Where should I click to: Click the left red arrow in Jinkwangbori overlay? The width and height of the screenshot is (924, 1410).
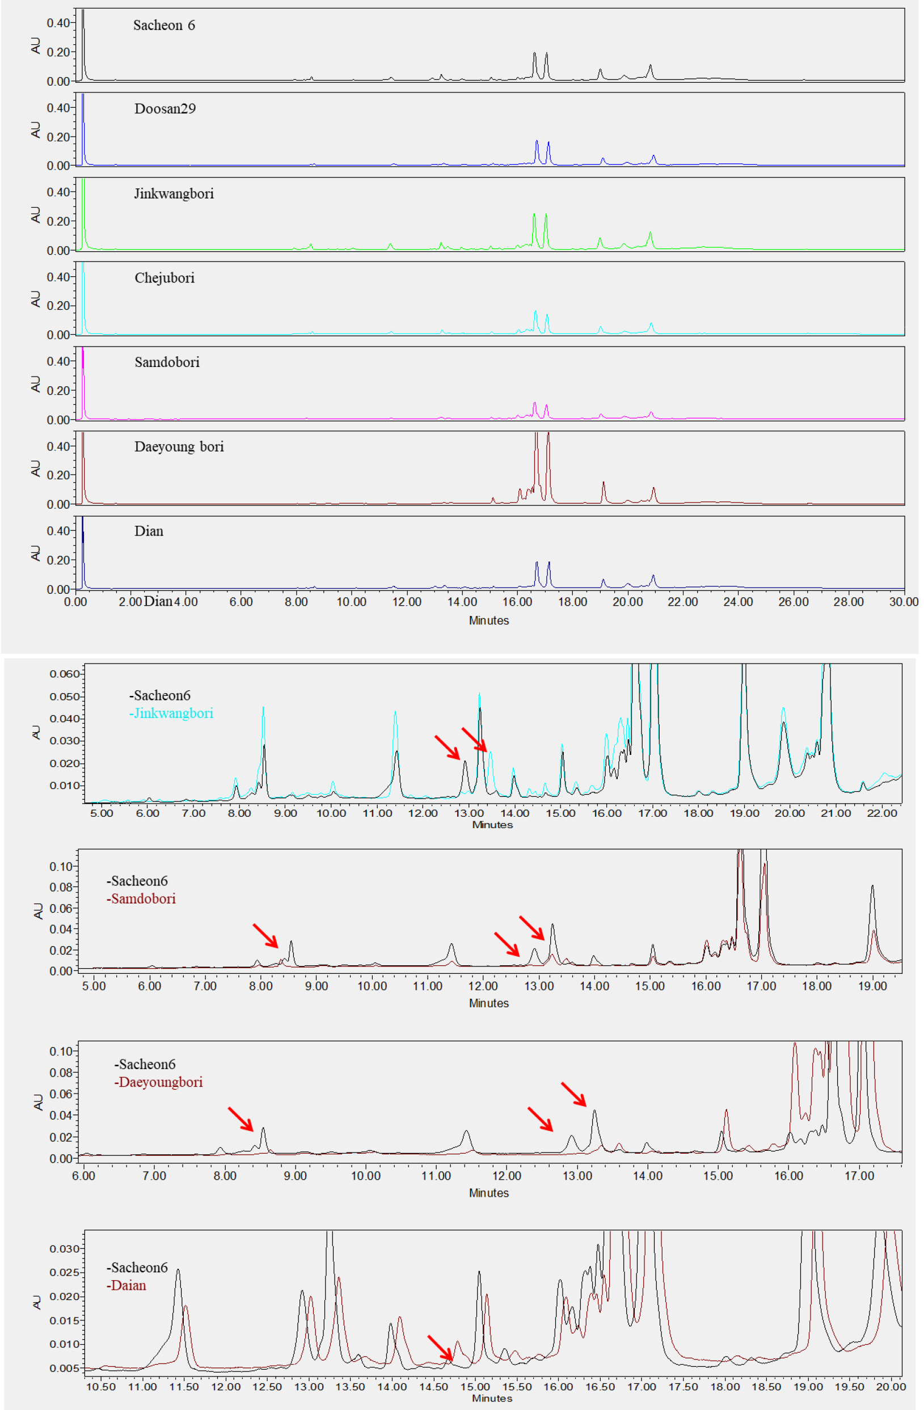coord(447,747)
